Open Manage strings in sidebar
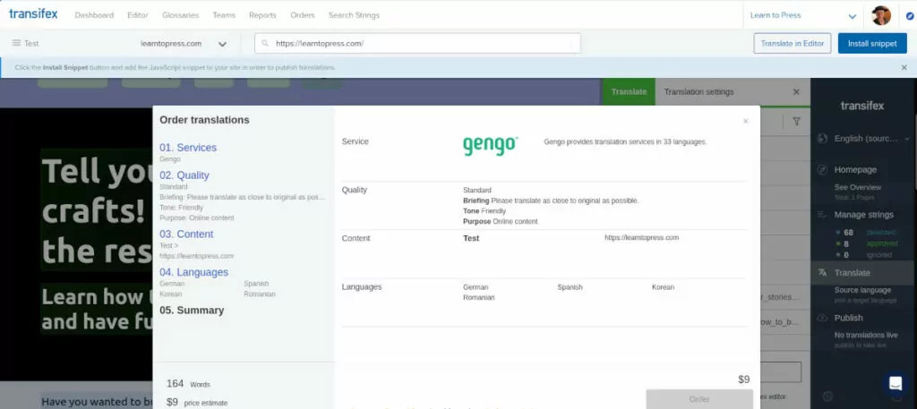Screen dimensions: 917x409 pyautogui.click(x=864, y=215)
